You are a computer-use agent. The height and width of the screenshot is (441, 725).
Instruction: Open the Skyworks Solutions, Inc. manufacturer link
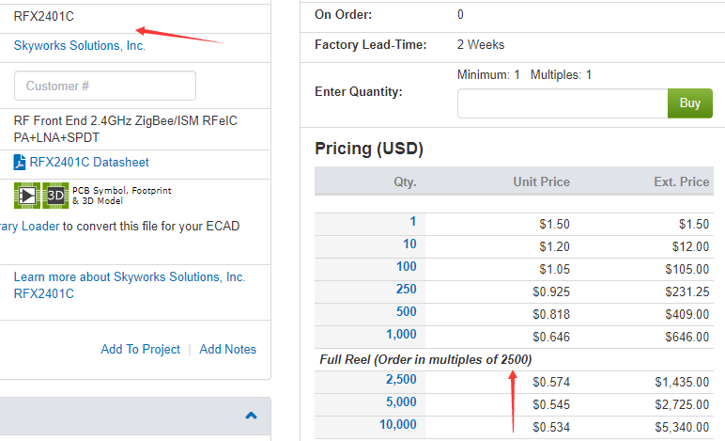[x=80, y=46]
